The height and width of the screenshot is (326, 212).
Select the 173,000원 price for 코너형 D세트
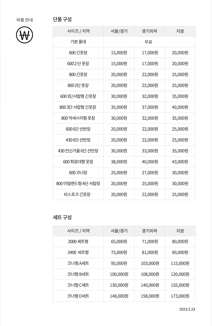(x=180, y=296)
